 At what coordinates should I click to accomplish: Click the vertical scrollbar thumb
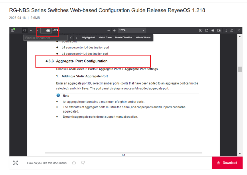240,69
